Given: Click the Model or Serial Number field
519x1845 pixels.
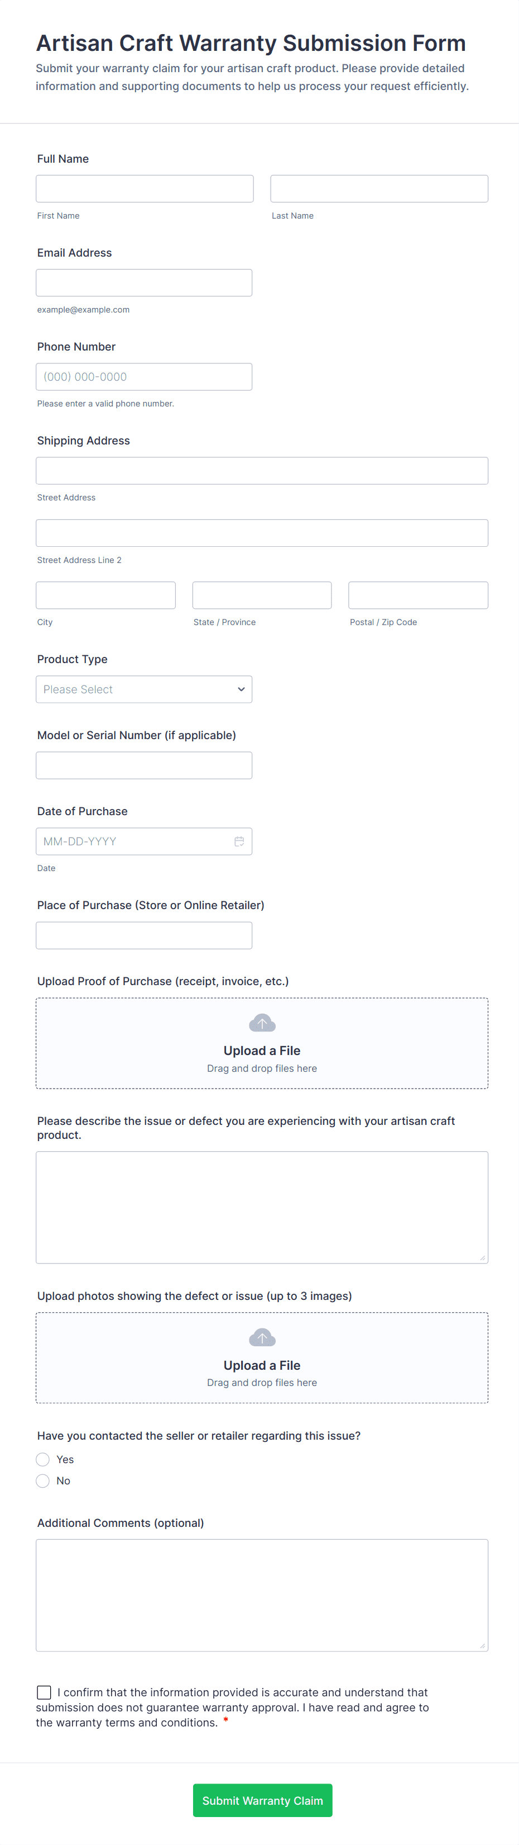Looking at the screenshot, I should 143,765.
